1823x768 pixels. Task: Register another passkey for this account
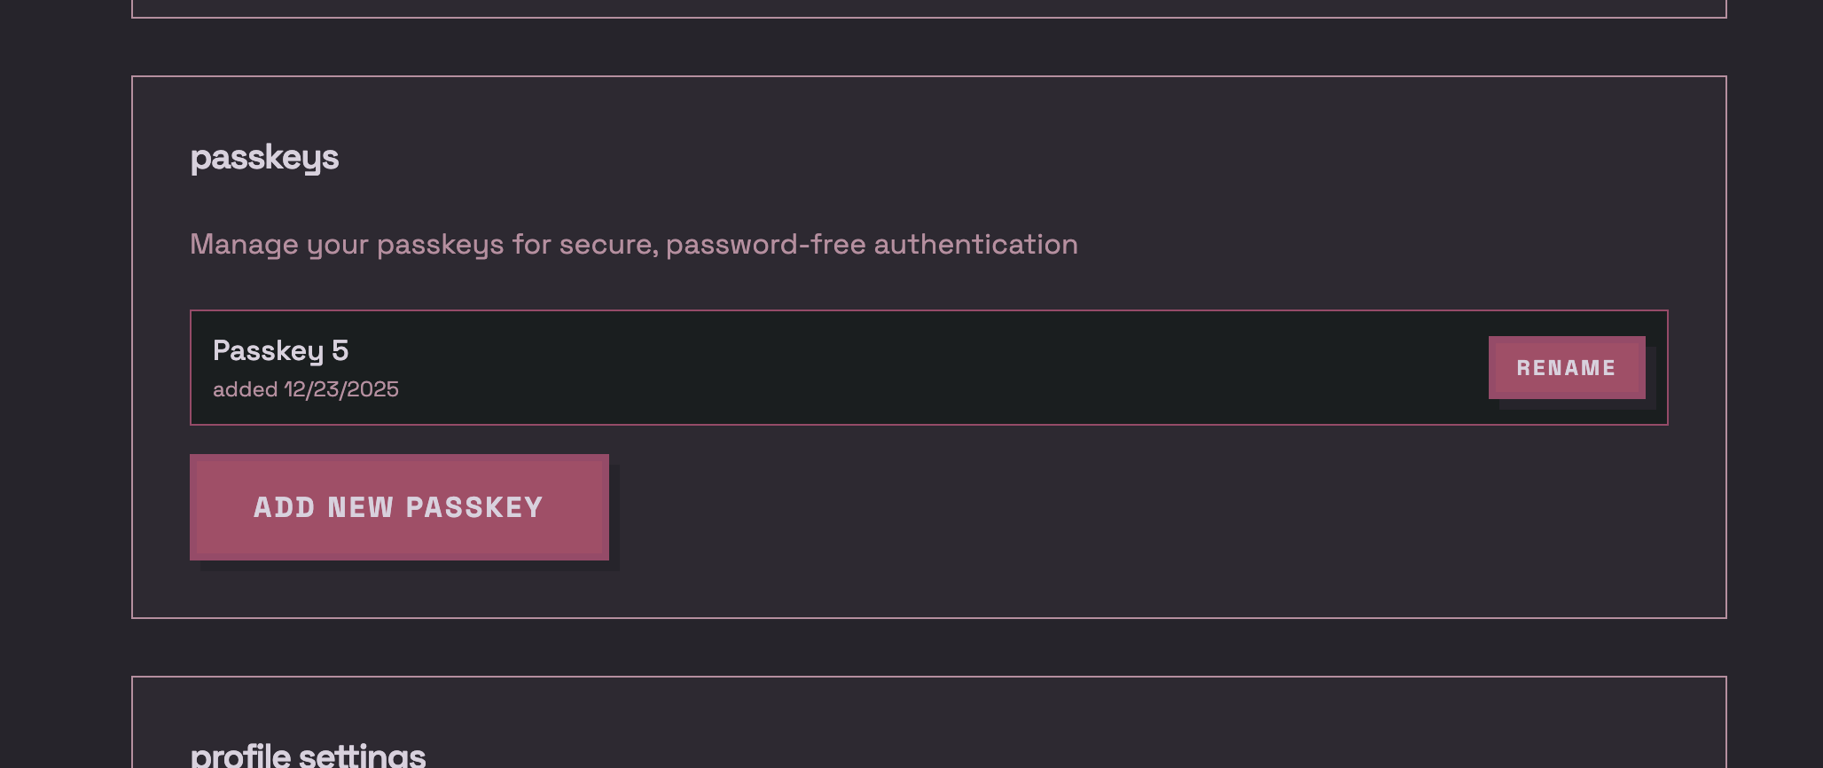pos(397,506)
